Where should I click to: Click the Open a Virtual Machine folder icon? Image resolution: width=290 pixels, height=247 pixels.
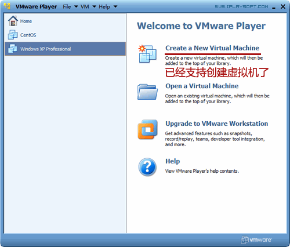point(147,92)
